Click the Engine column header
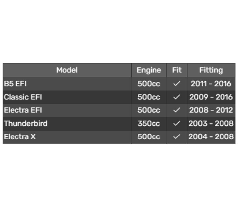Viewport: 240px width, 211px height. tap(149, 70)
